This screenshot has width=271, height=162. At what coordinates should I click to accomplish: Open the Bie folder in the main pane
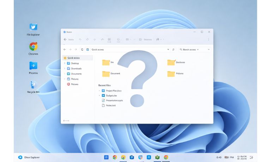click(x=108, y=62)
